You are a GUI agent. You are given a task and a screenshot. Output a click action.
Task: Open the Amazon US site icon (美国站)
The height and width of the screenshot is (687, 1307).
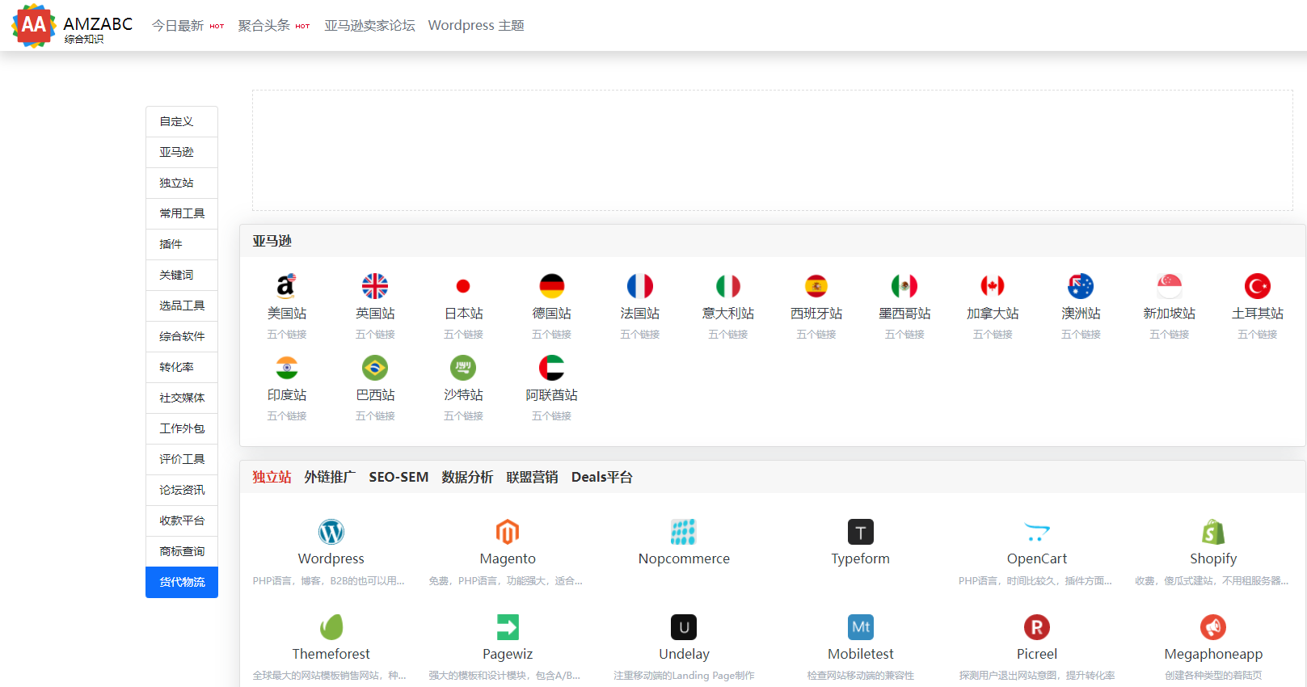click(287, 286)
